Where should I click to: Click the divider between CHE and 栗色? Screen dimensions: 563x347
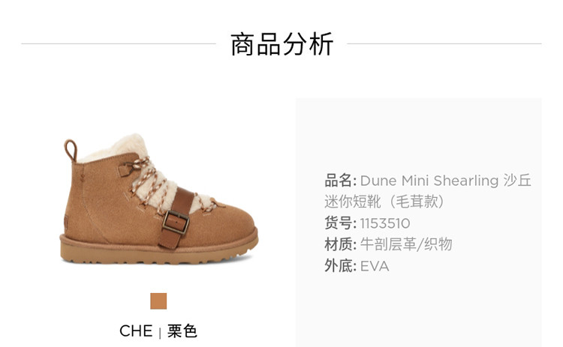160,333
